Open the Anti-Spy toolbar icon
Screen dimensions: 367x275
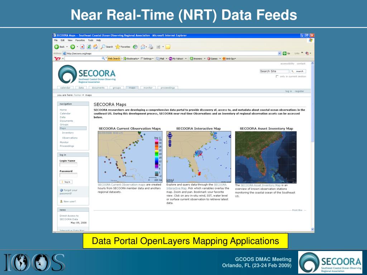(224, 59)
